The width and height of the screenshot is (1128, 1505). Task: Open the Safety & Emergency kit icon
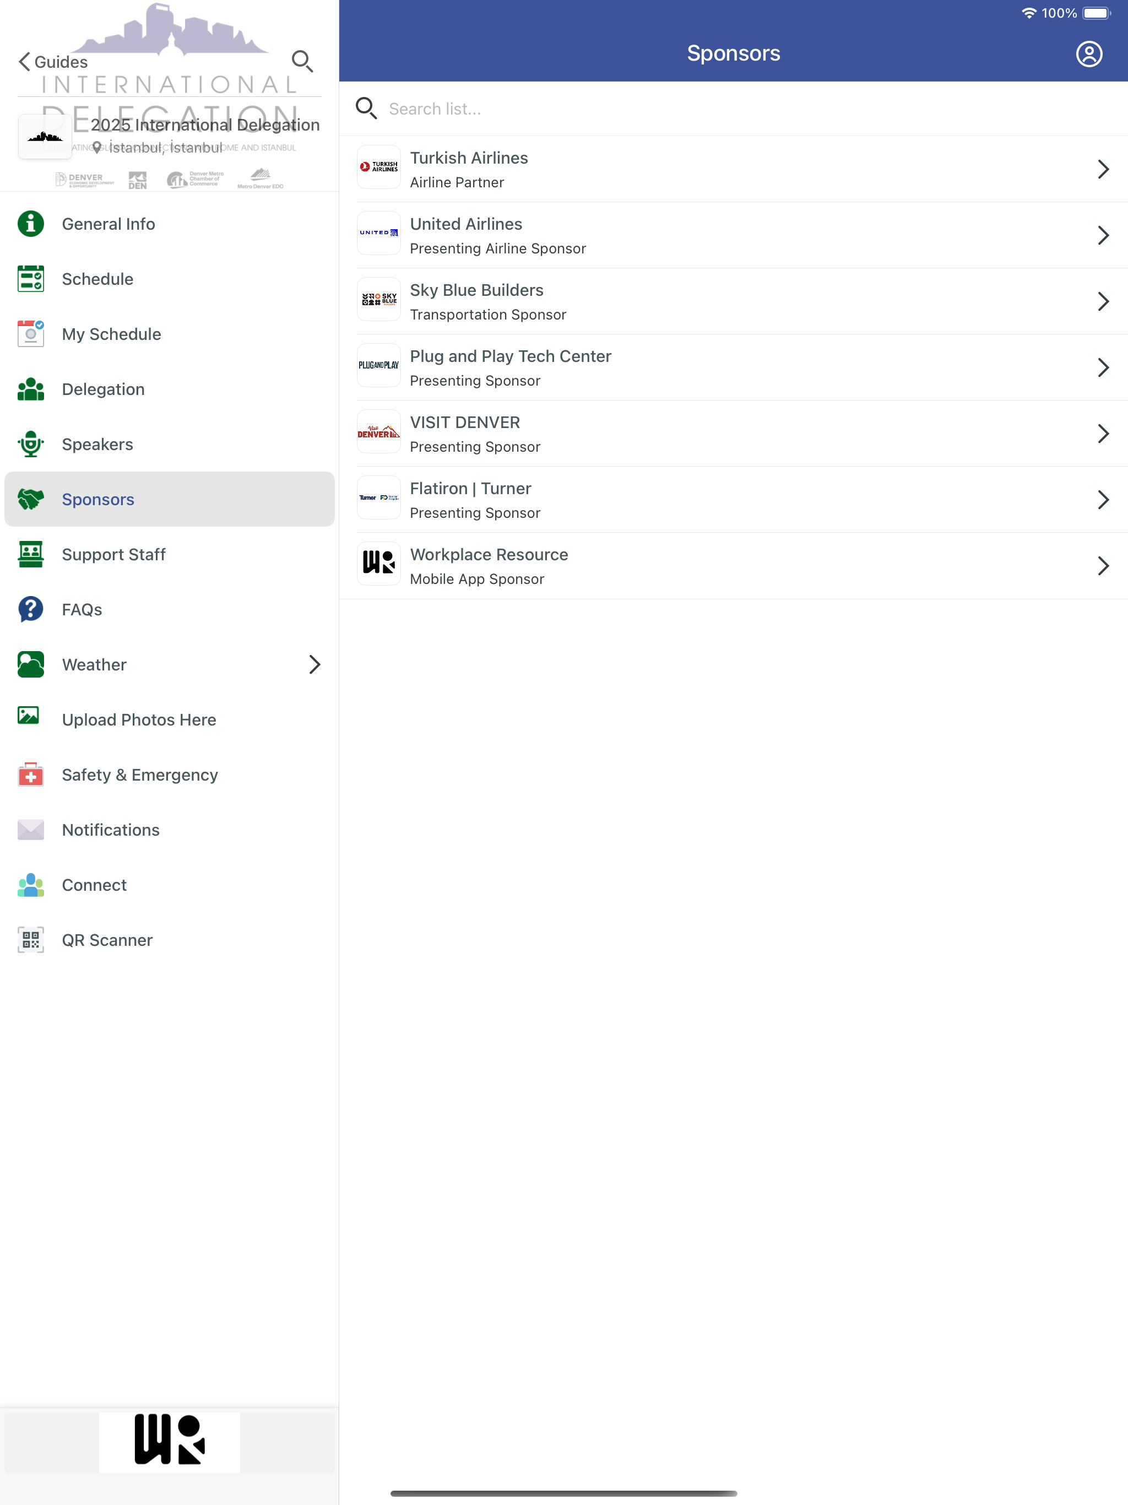pyautogui.click(x=31, y=775)
